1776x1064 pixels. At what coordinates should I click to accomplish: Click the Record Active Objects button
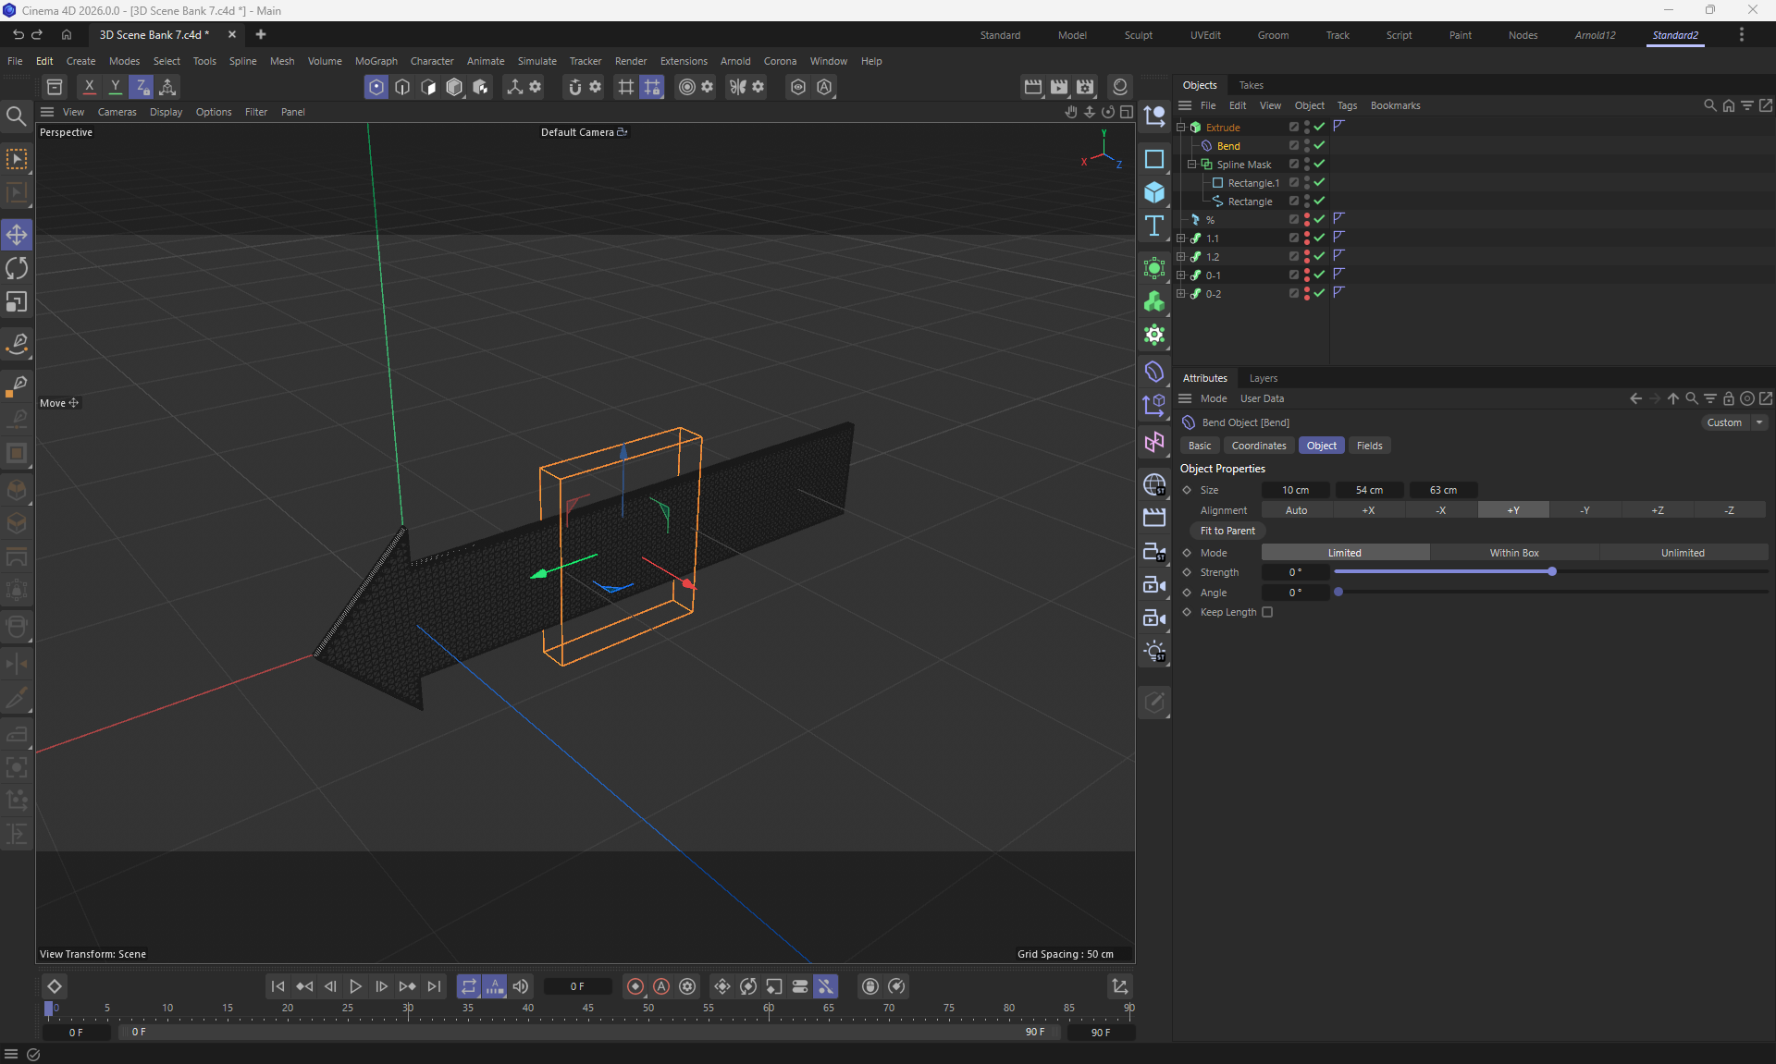point(635,986)
